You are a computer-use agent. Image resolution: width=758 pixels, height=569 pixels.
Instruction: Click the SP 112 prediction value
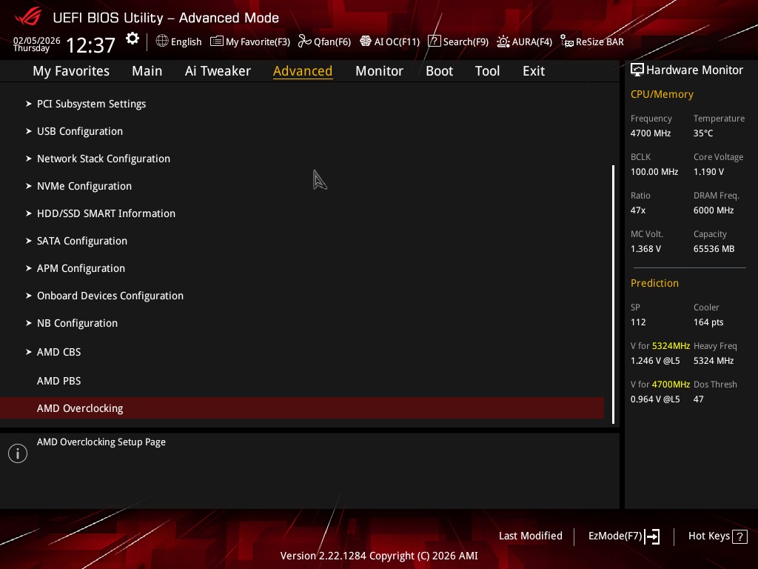tap(638, 322)
